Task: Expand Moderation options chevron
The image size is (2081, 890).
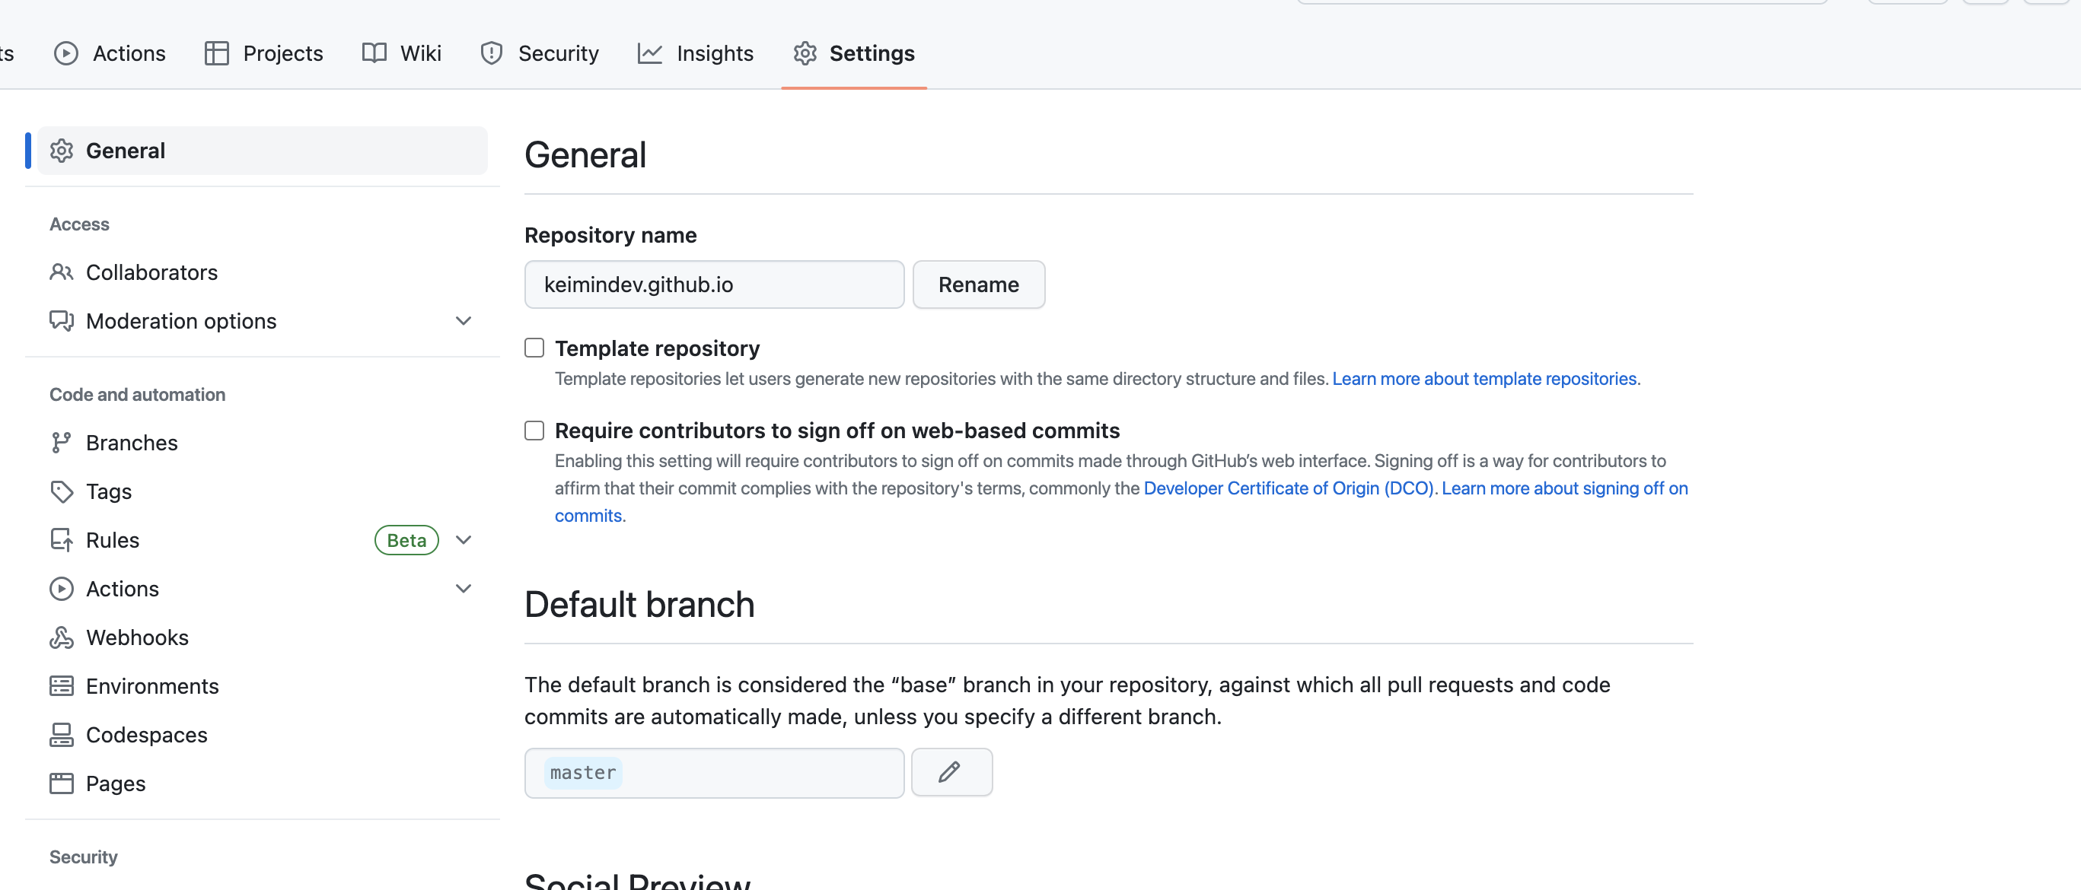Action: 463,320
